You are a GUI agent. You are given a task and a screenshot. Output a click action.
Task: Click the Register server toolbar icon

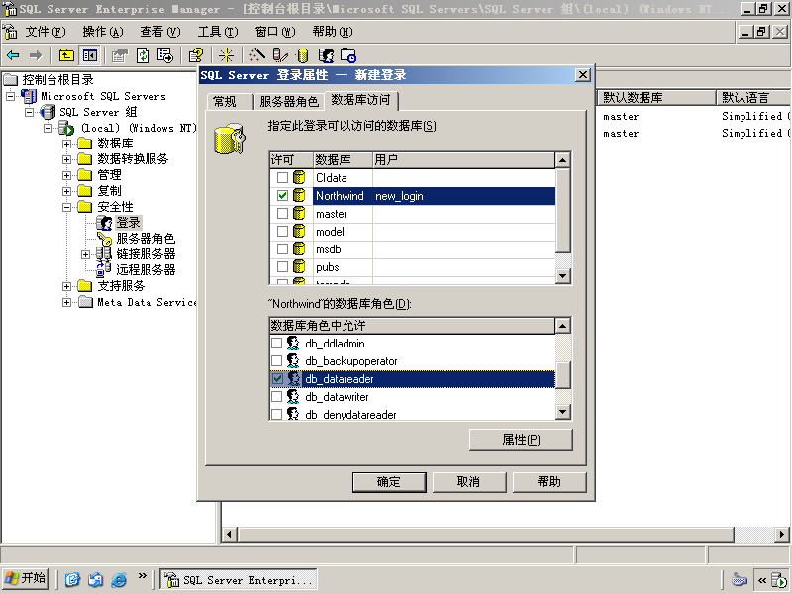pos(280,55)
